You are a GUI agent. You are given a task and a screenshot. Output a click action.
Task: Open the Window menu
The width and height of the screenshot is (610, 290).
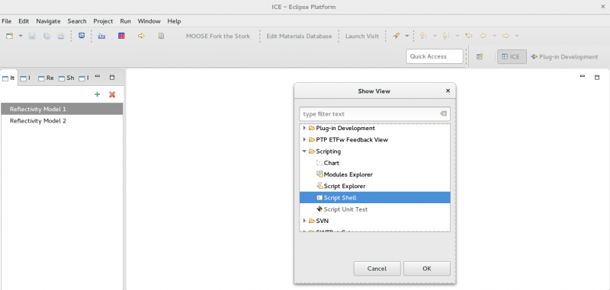pyautogui.click(x=149, y=21)
